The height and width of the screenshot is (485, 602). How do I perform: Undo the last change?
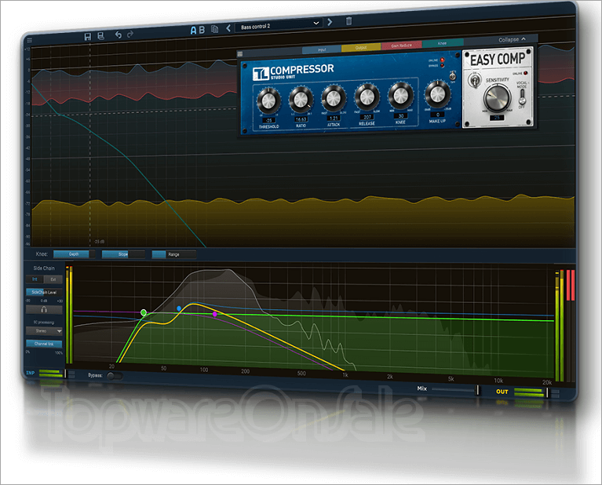tap(119, 35)
